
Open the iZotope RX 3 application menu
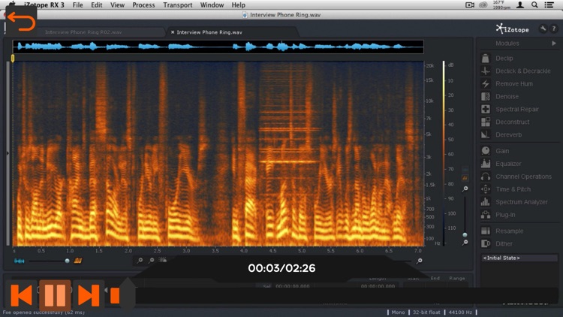44,5
